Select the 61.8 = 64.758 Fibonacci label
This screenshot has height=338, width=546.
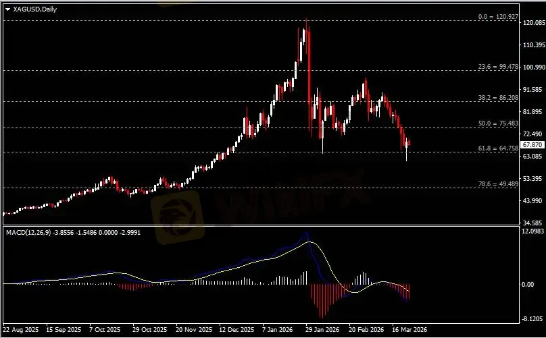point(498,148)
